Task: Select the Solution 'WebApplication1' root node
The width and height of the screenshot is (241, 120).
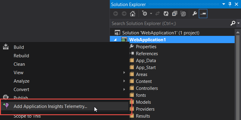Action: pos(161,33)
